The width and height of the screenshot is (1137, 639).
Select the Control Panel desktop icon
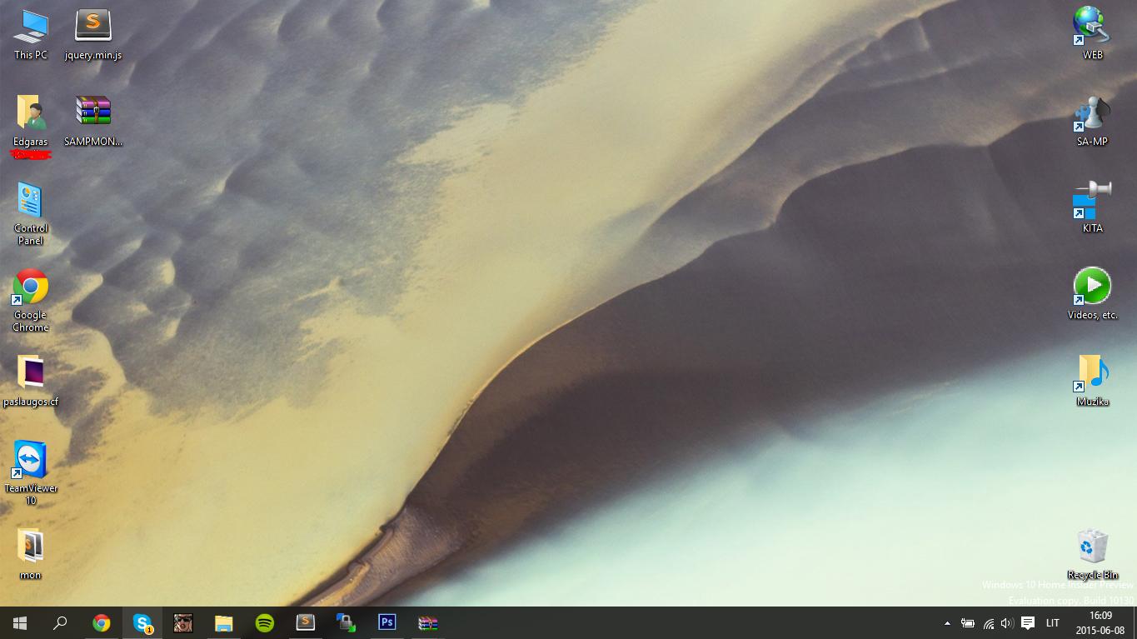coord(31,214)
